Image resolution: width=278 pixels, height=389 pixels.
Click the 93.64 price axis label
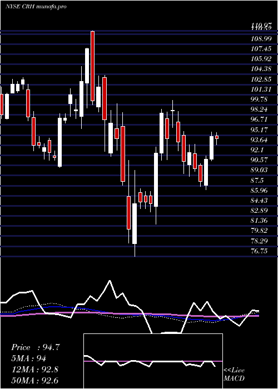[259, 140]
